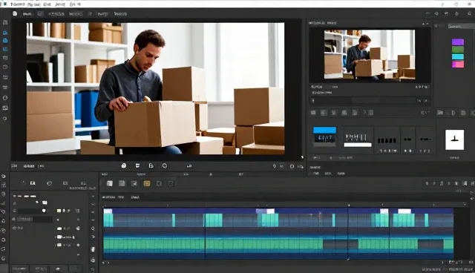Click the small source monitor preview
Image resolution: width=475 pixels, height=273 pixels.
(x=370, y=54)
